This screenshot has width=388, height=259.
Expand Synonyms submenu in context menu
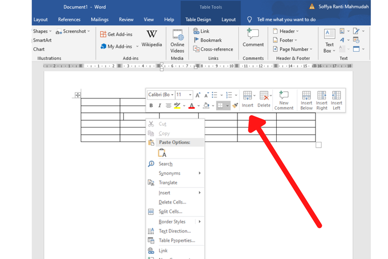175,173
